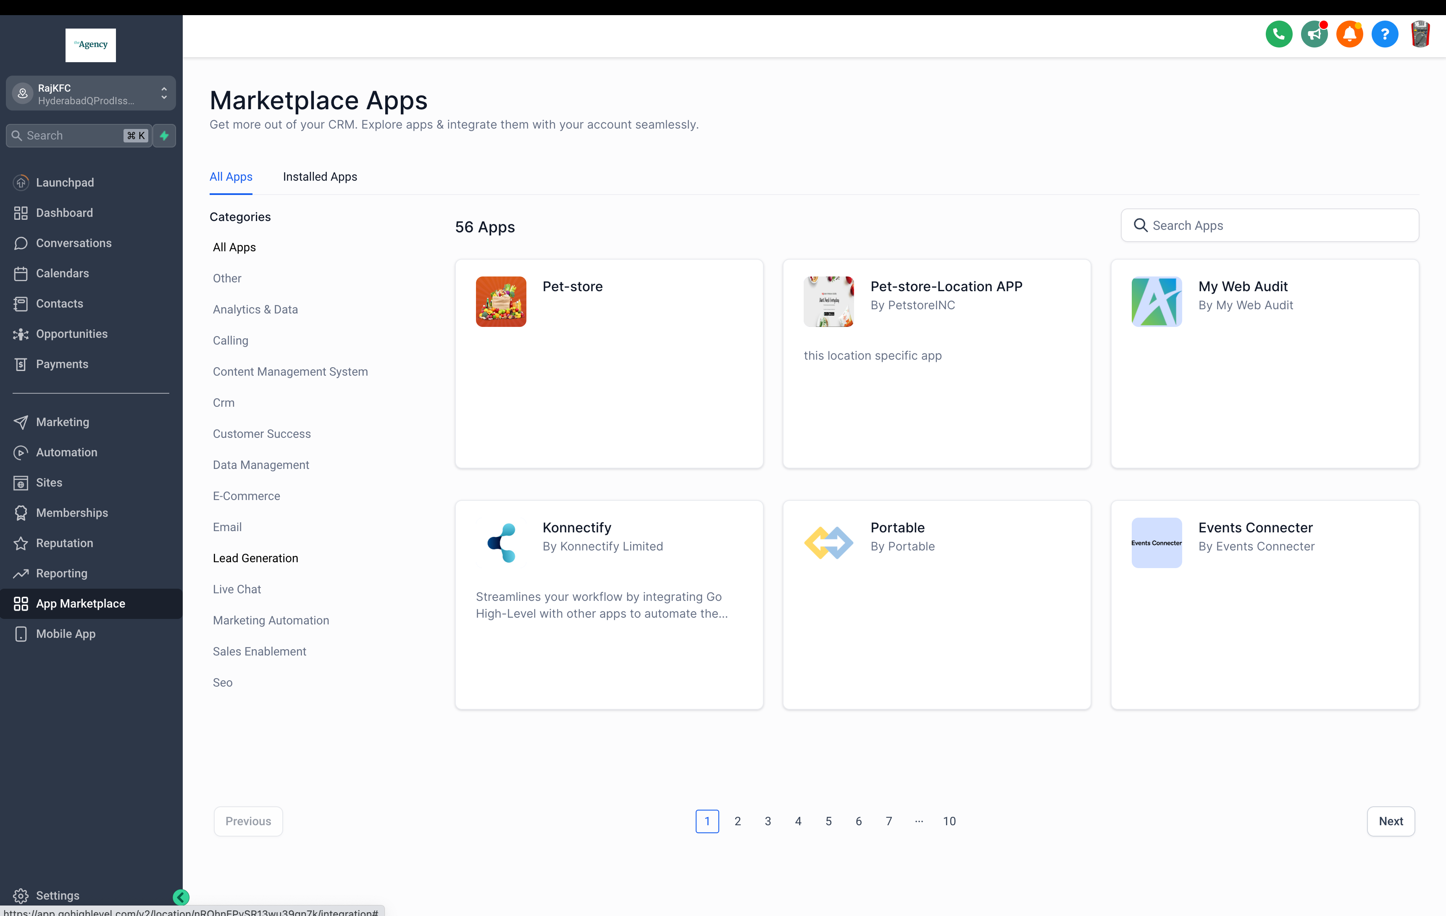The width and height of the screenshot is (1446, 916).
Task: Select the All Apps category
Action: 234,247
